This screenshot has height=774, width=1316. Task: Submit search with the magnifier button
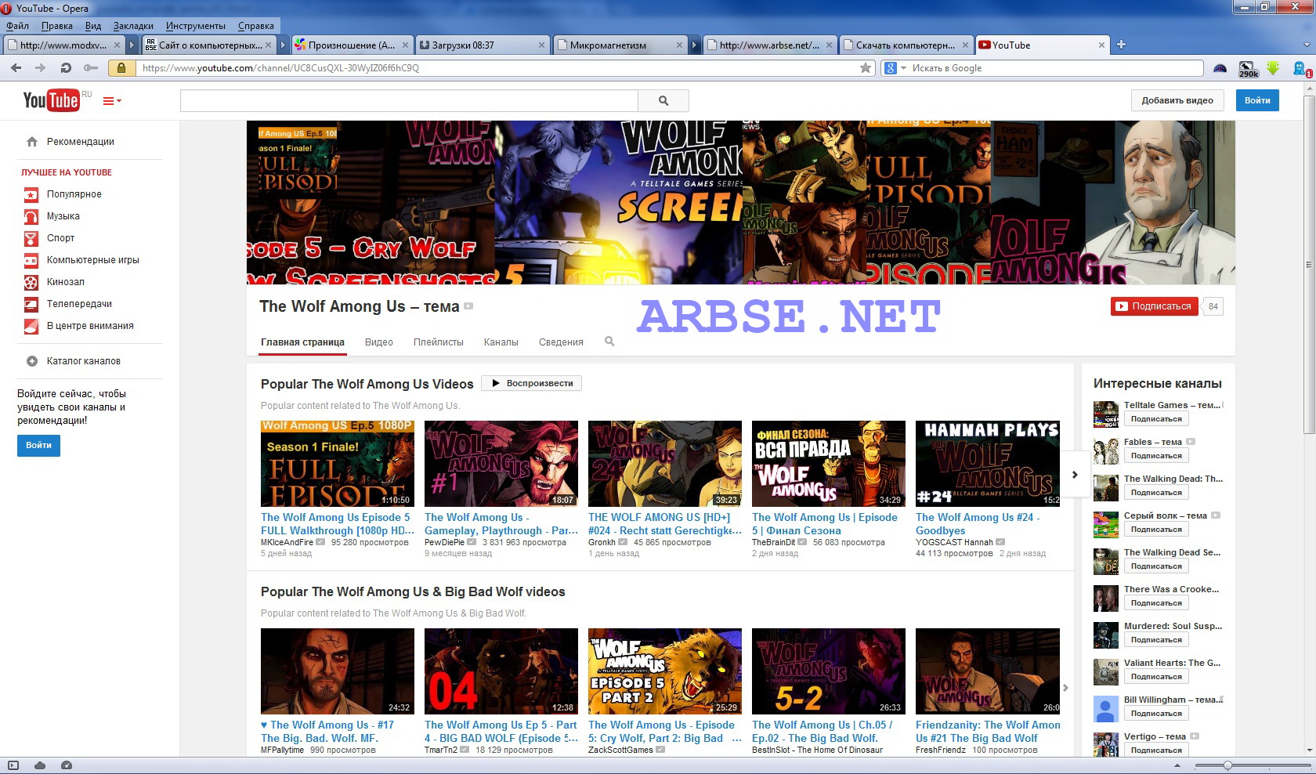click(663, 100)
